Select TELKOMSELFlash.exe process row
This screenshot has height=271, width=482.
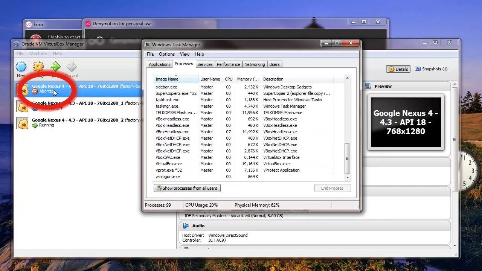click(x=249, y=113)
